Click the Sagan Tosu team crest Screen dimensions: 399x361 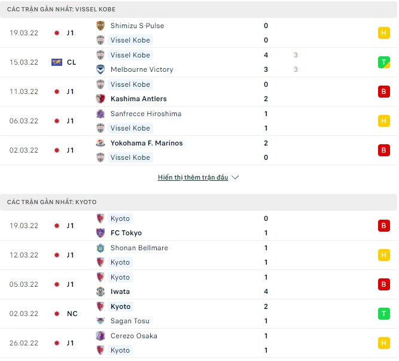(100, 321)
